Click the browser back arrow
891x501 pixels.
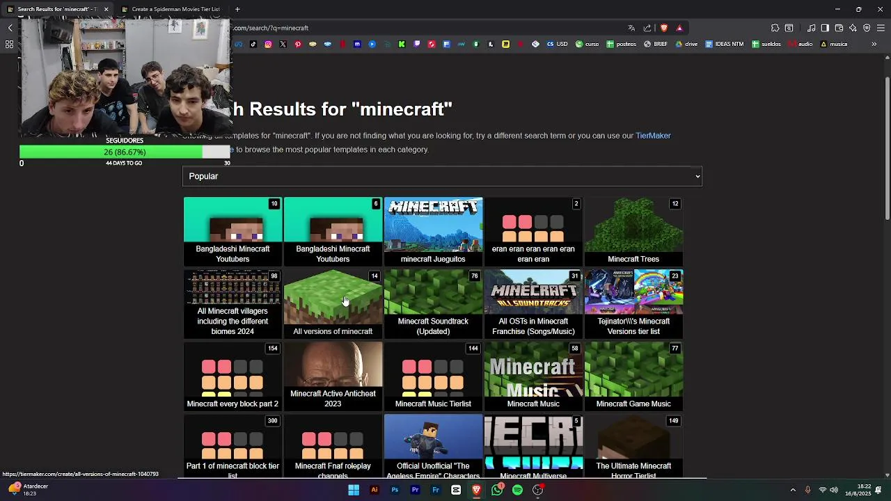coord(10,28)
